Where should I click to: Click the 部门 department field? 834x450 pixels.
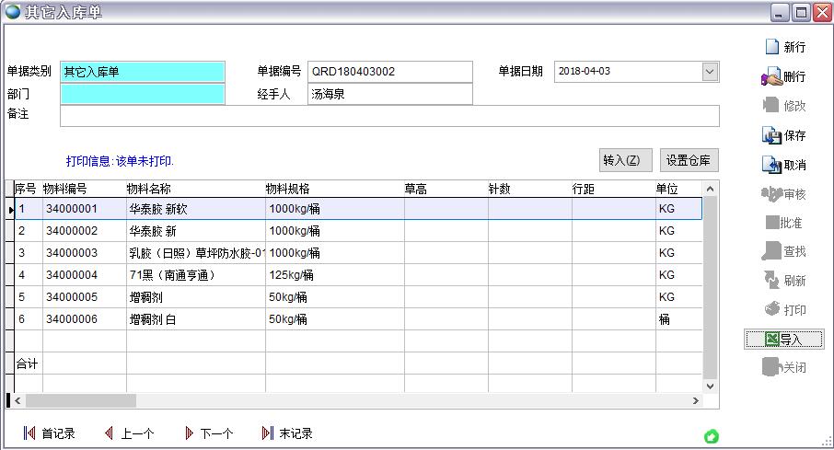pyautogui.click(x=143, y=94)
